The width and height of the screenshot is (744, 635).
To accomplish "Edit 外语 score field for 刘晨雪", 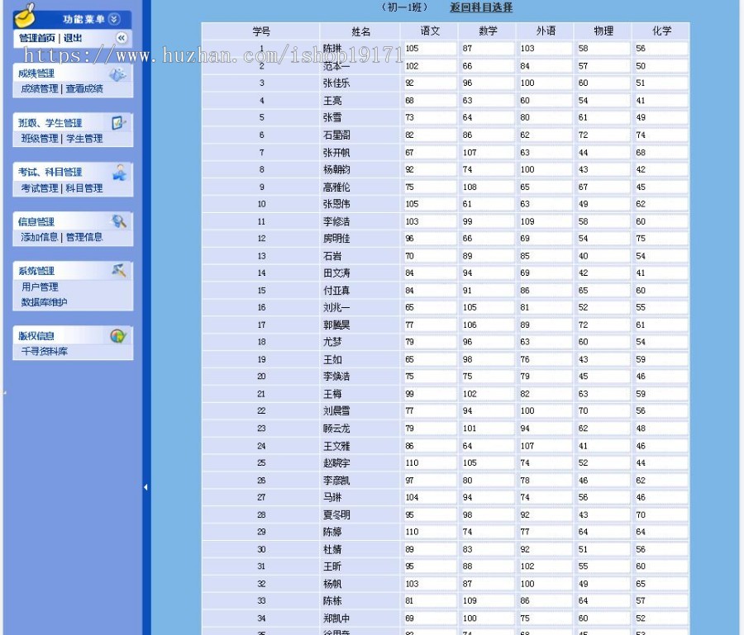I will point(546,411).
